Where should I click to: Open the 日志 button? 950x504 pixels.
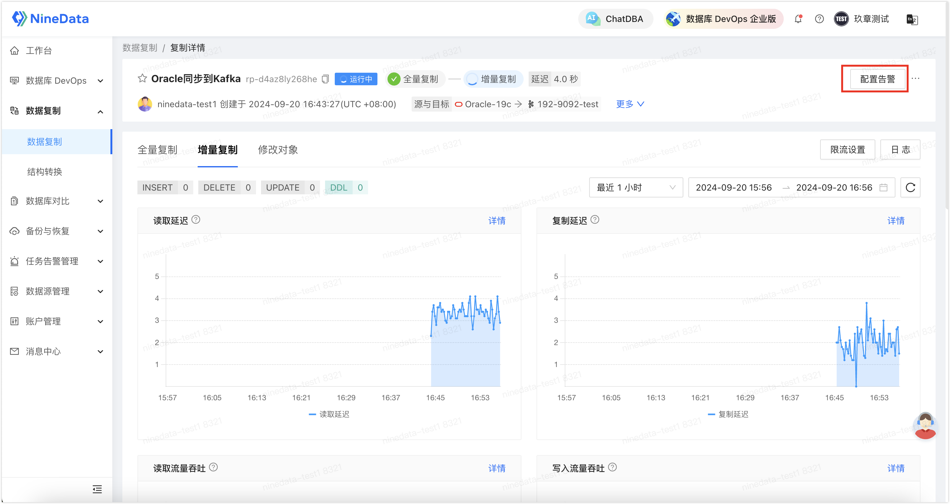[900, 150]
